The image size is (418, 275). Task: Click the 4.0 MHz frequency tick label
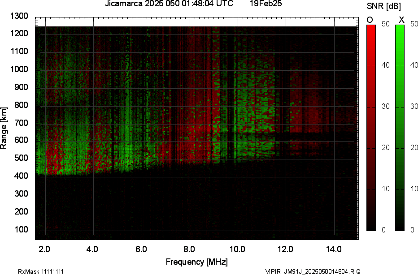[x=92, y=249]
